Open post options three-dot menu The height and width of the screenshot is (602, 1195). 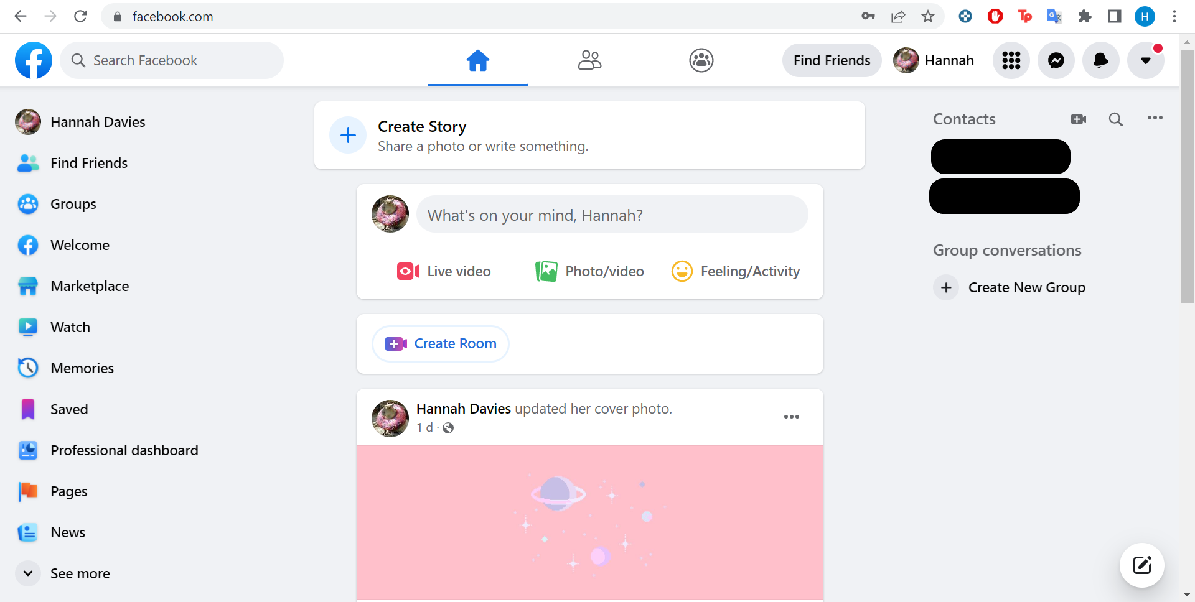(791, 417)
